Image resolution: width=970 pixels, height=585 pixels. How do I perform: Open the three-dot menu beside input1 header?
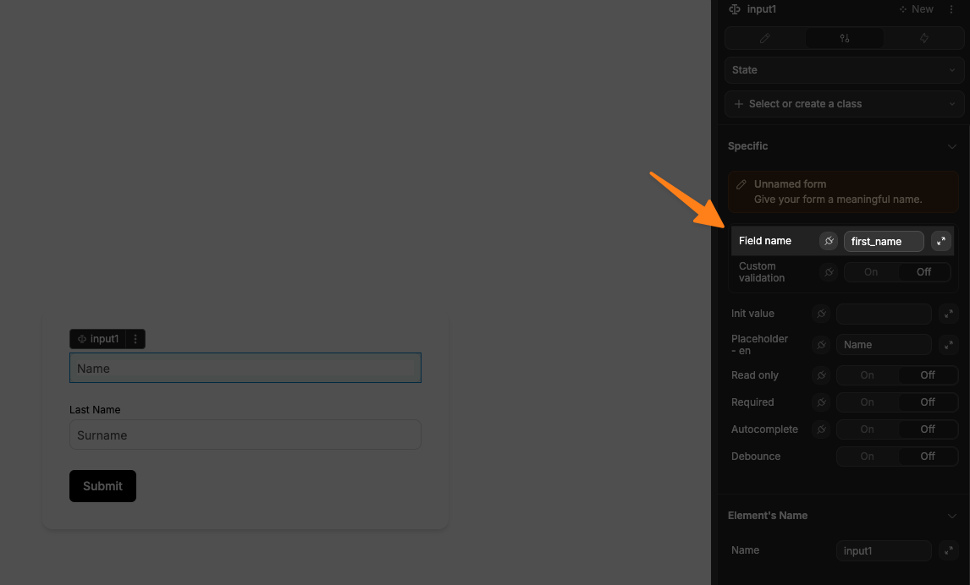click(x=951, y=9)
